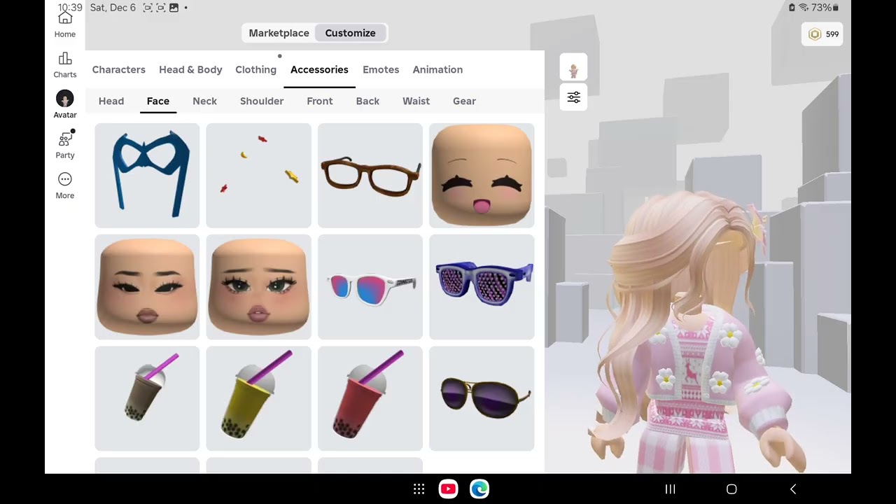Open the Android app drawer grid
The image size is (896, 504).
click(x=419, y=489)
